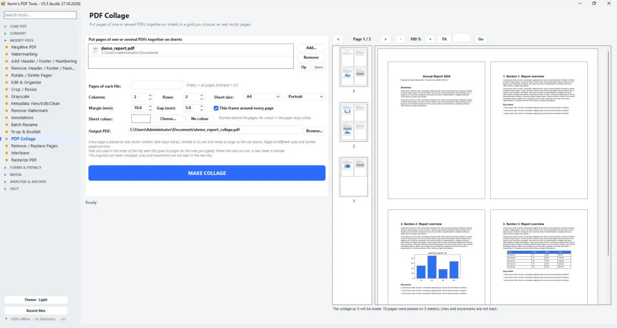Restore the window using title bar button
The image size is (617, 328).
pyautogui.click(x=594, y=3)
